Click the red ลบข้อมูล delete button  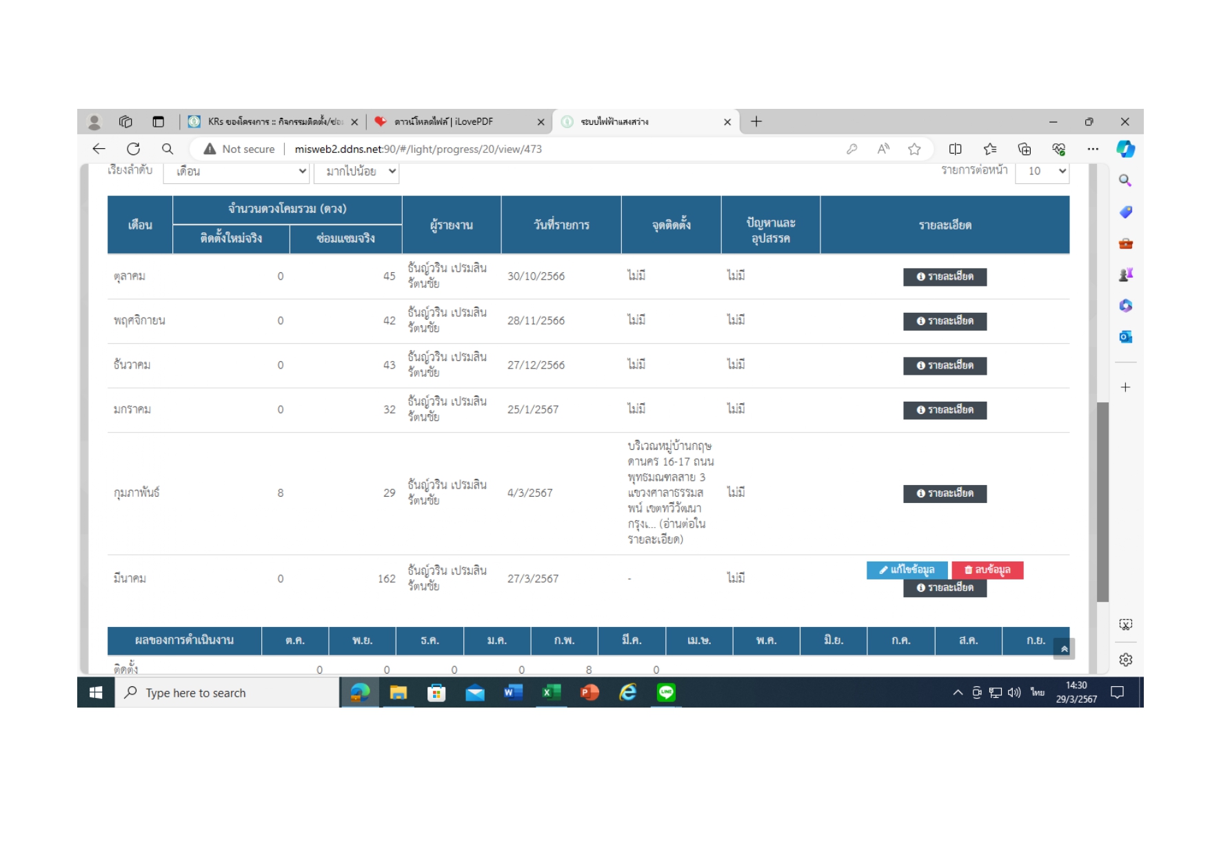pos(987,570)
